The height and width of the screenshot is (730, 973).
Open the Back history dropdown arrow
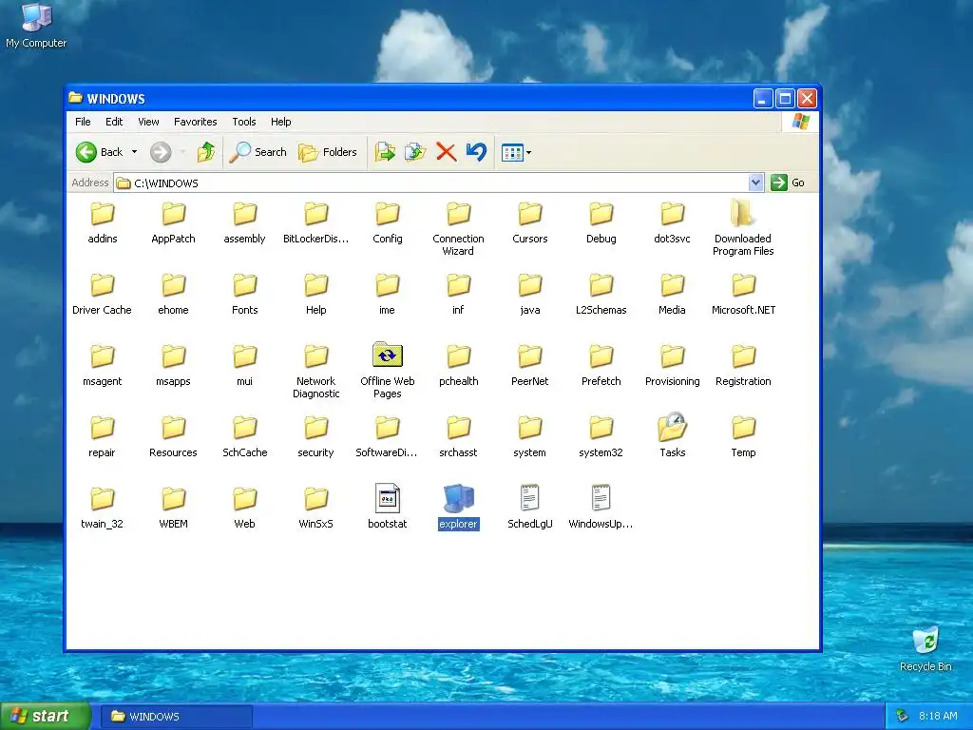tap(134, 152)
